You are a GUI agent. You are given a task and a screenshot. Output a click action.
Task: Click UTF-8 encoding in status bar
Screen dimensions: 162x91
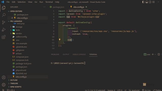coord(120,90)
